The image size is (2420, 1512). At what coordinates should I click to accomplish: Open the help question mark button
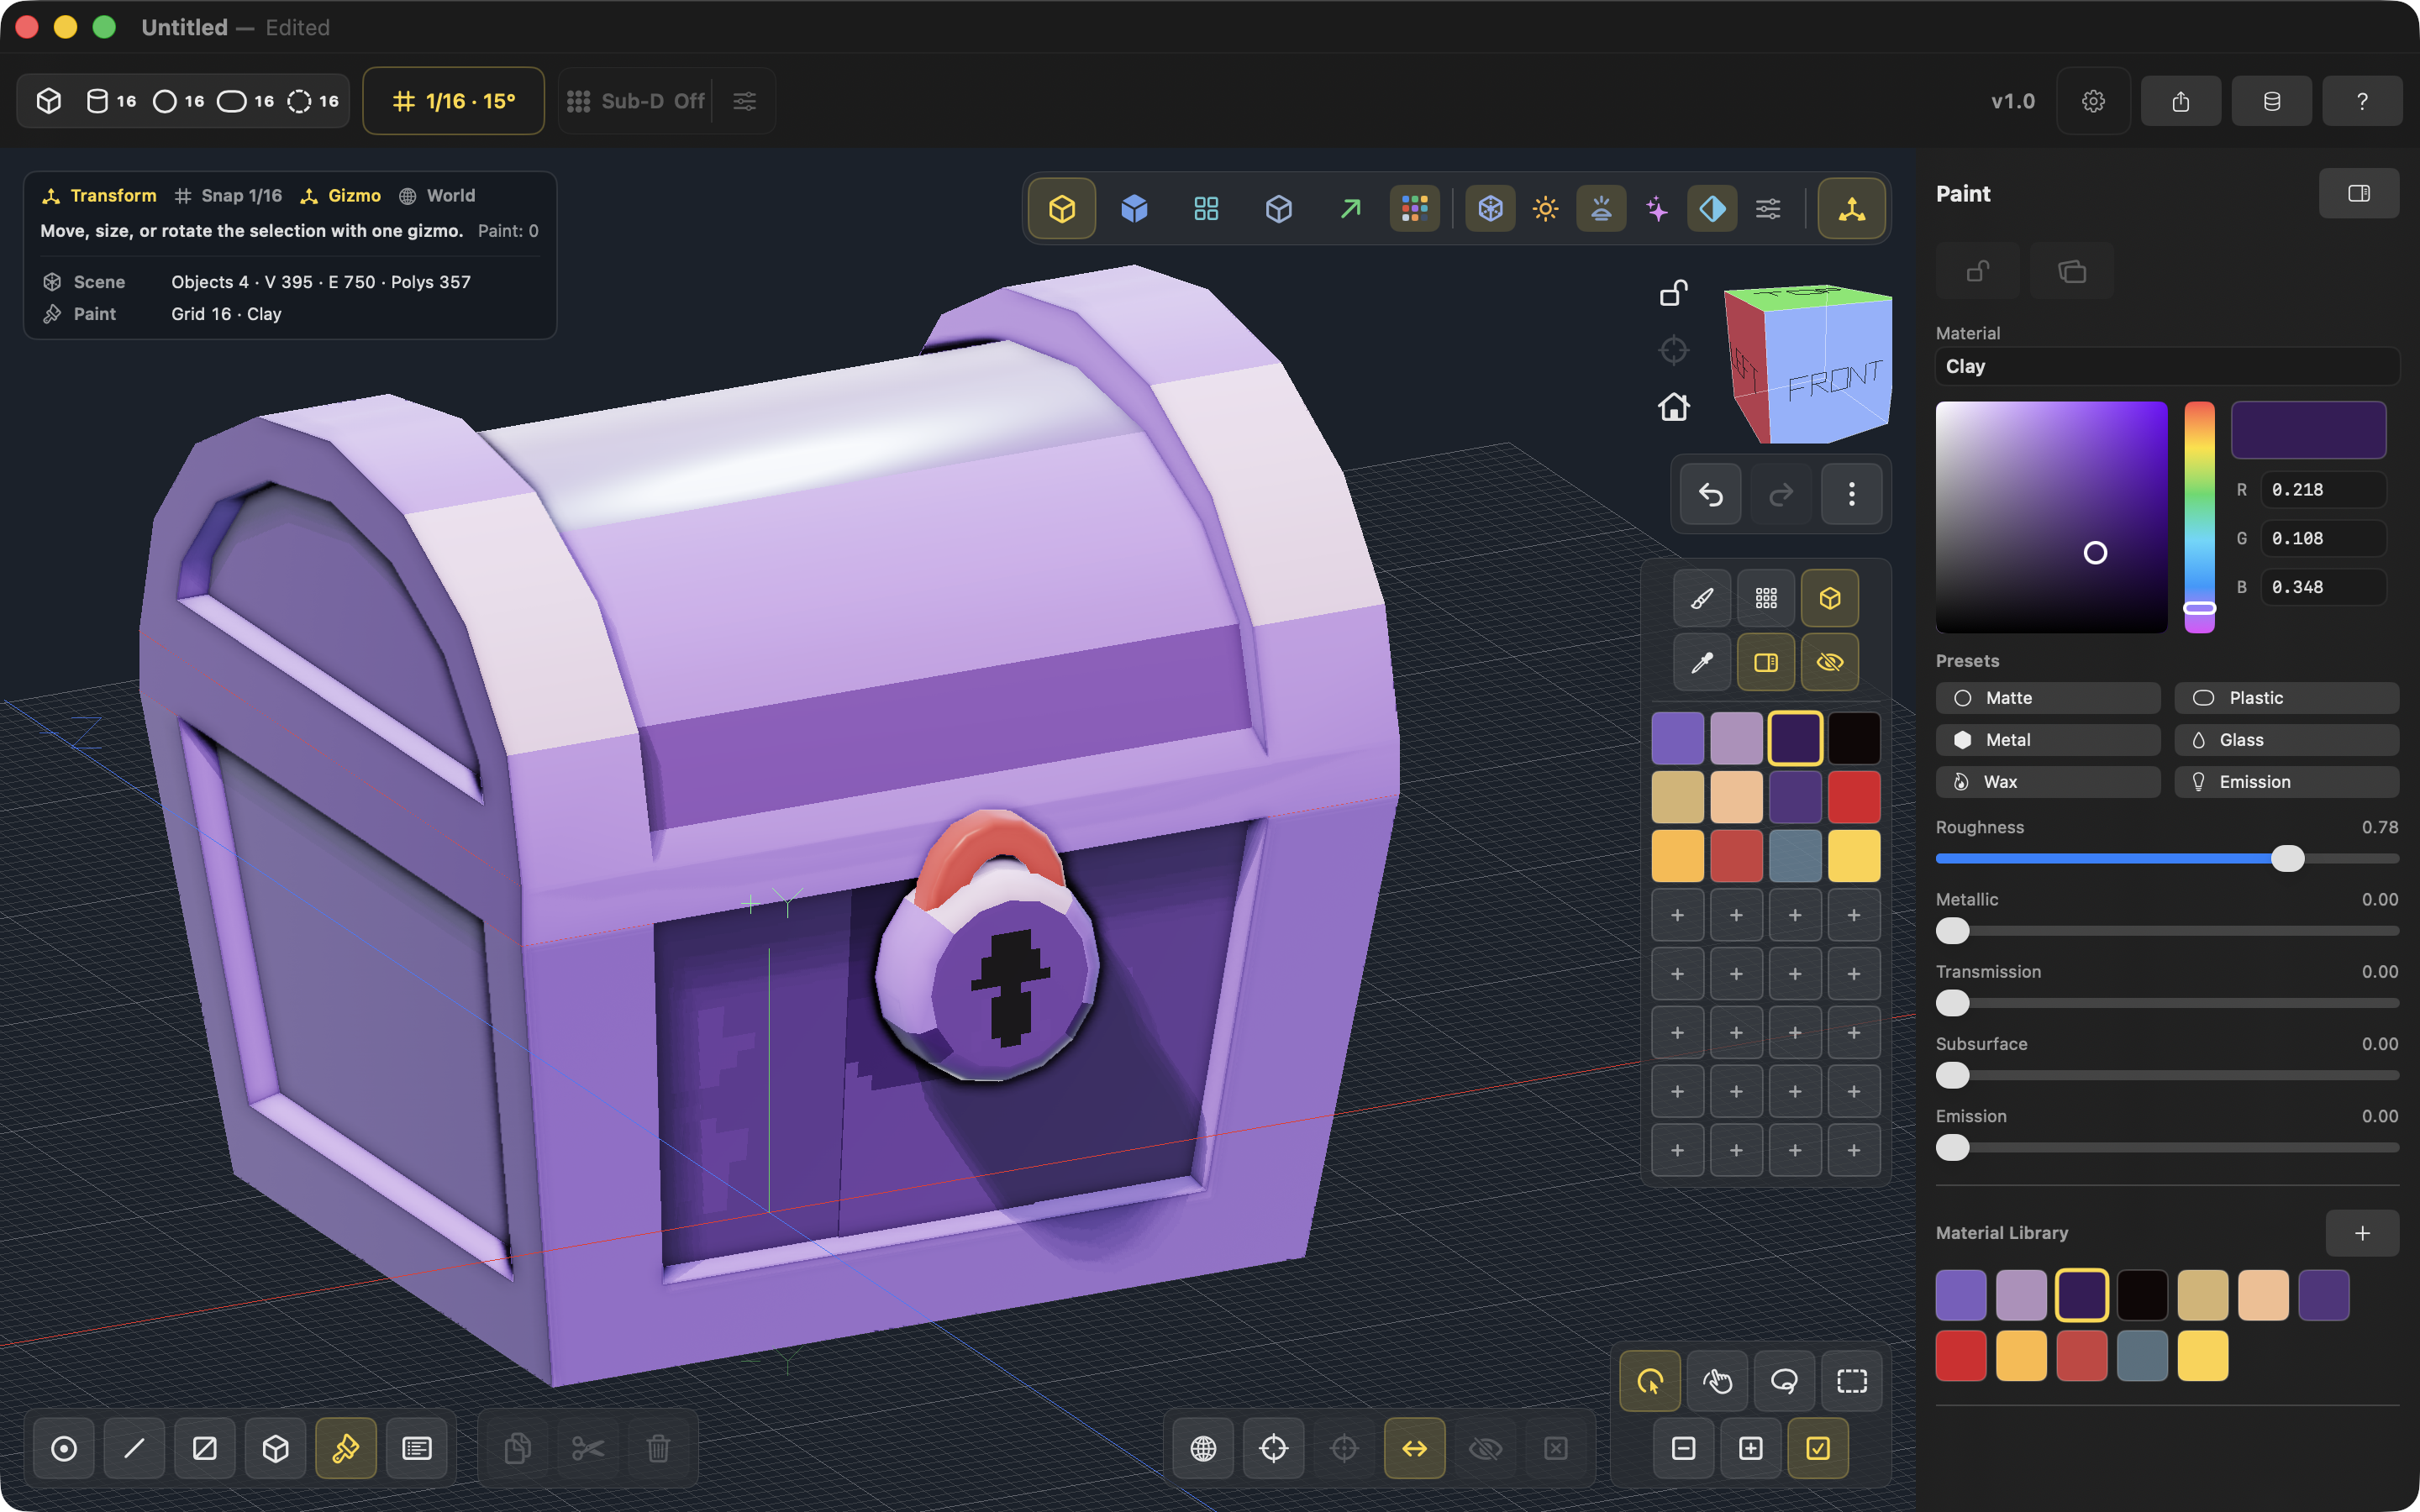[x=2362, y=101]
